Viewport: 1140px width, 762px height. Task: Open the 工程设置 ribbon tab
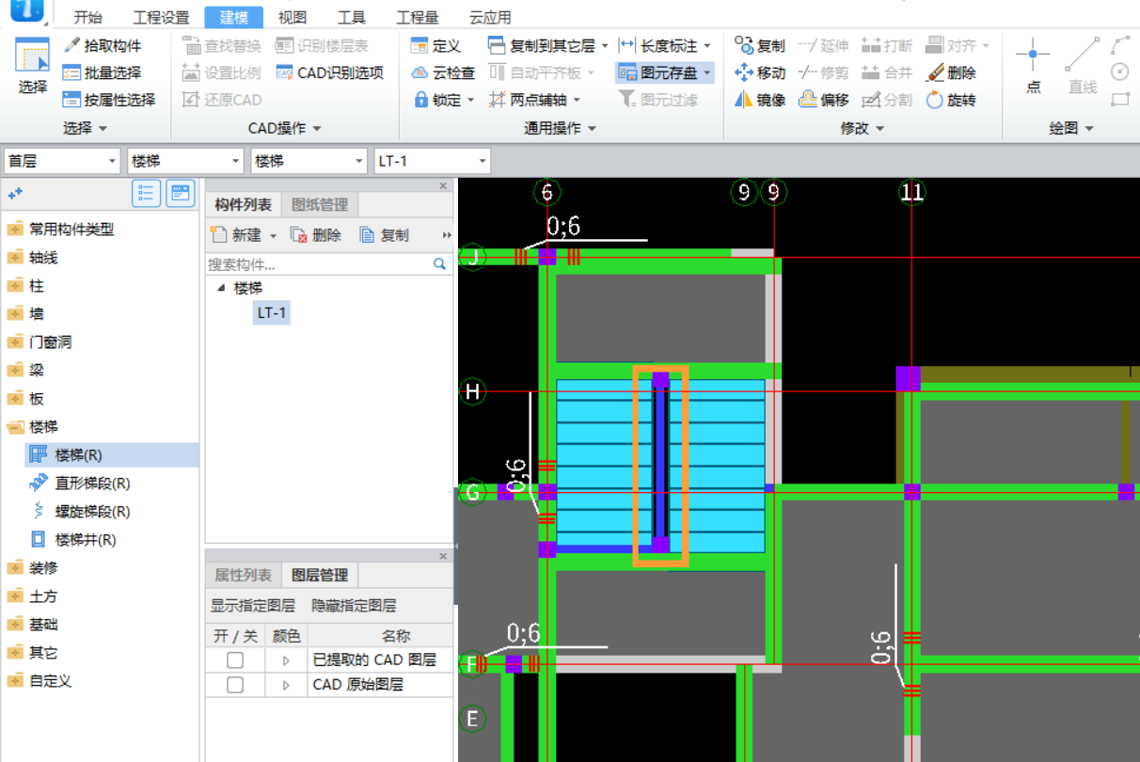coord(161,17)
